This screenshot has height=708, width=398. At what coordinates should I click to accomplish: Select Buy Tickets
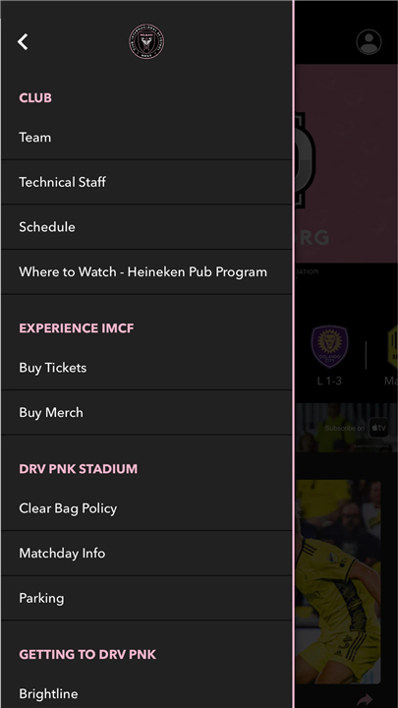coord(146,368)
